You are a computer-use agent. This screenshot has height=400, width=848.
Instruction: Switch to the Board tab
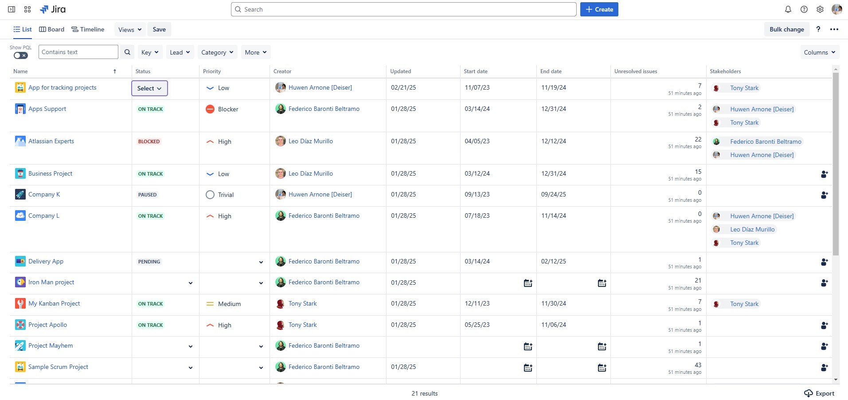point(51,29)
